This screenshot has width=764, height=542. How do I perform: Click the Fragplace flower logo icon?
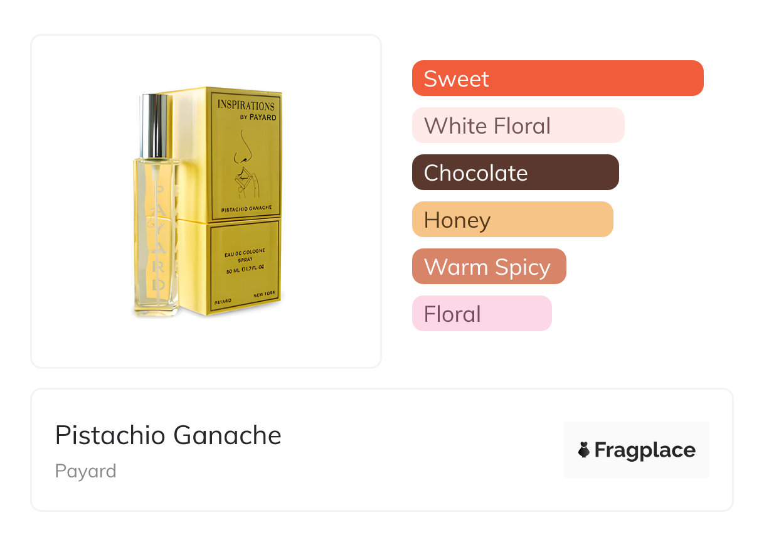(584, 450)
